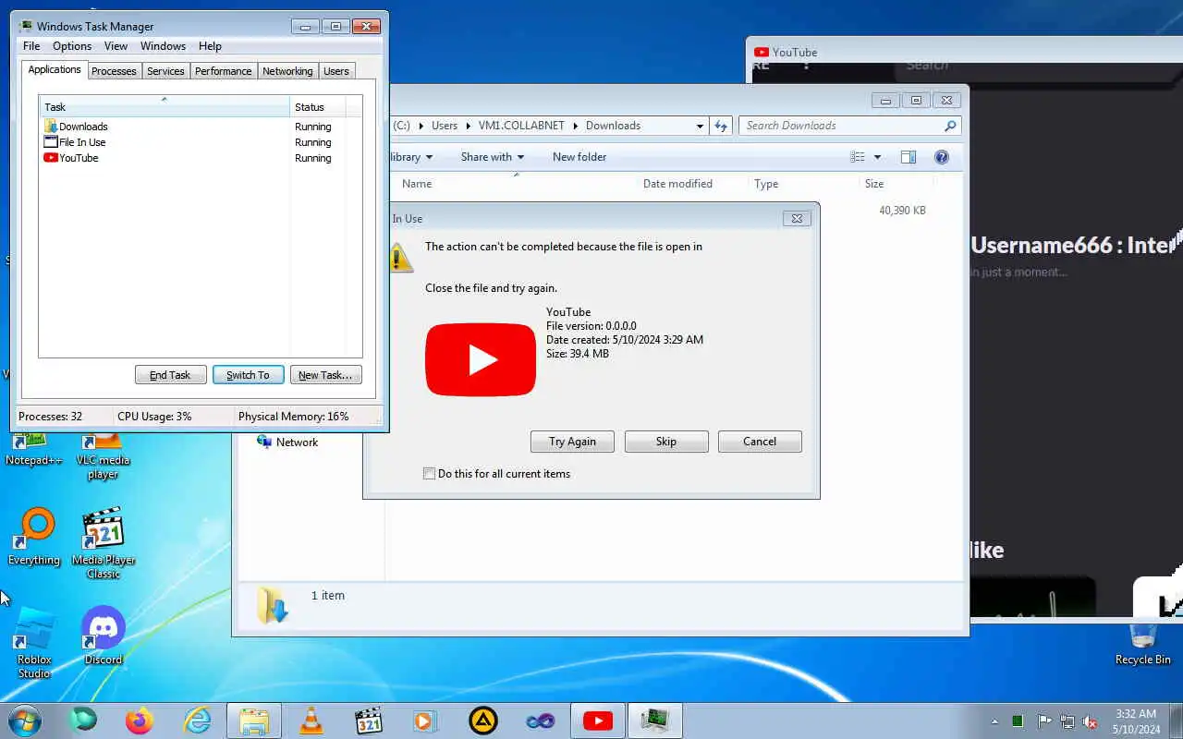Viewport: 1183px width, 739px height.
Task: Expand the breadcrumb arrow after Users
Action: point(468,126)
